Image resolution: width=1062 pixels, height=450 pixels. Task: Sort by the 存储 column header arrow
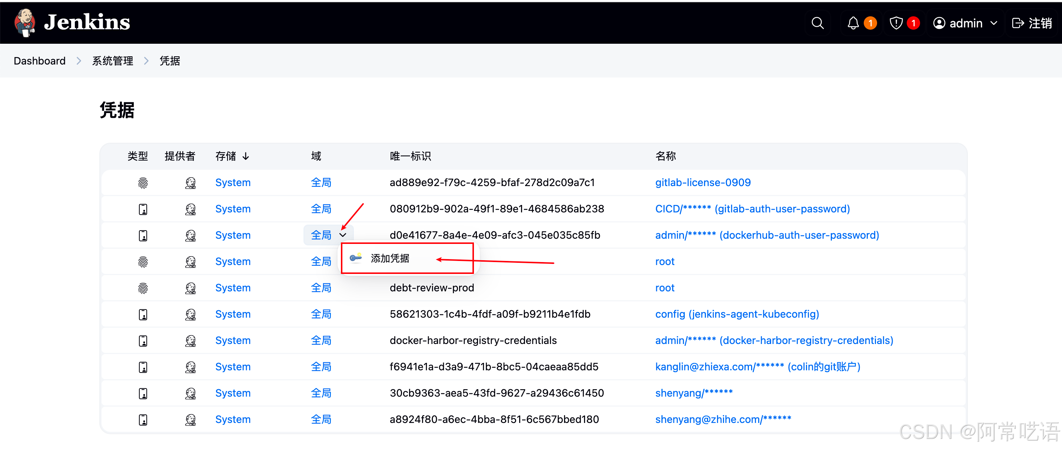(x=246, y=156)
